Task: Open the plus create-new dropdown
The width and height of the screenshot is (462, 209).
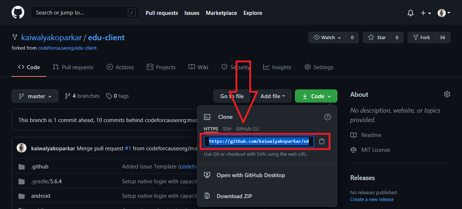Action: pyautogui.click(x=426, y=13)
